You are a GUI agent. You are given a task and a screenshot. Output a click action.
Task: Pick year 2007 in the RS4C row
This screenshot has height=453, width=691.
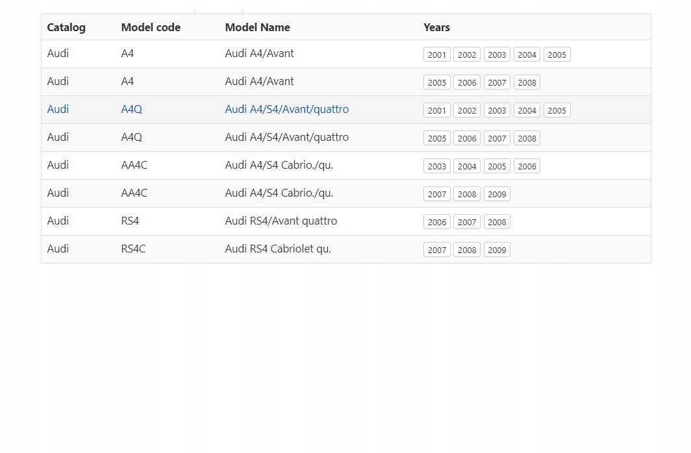436,250
